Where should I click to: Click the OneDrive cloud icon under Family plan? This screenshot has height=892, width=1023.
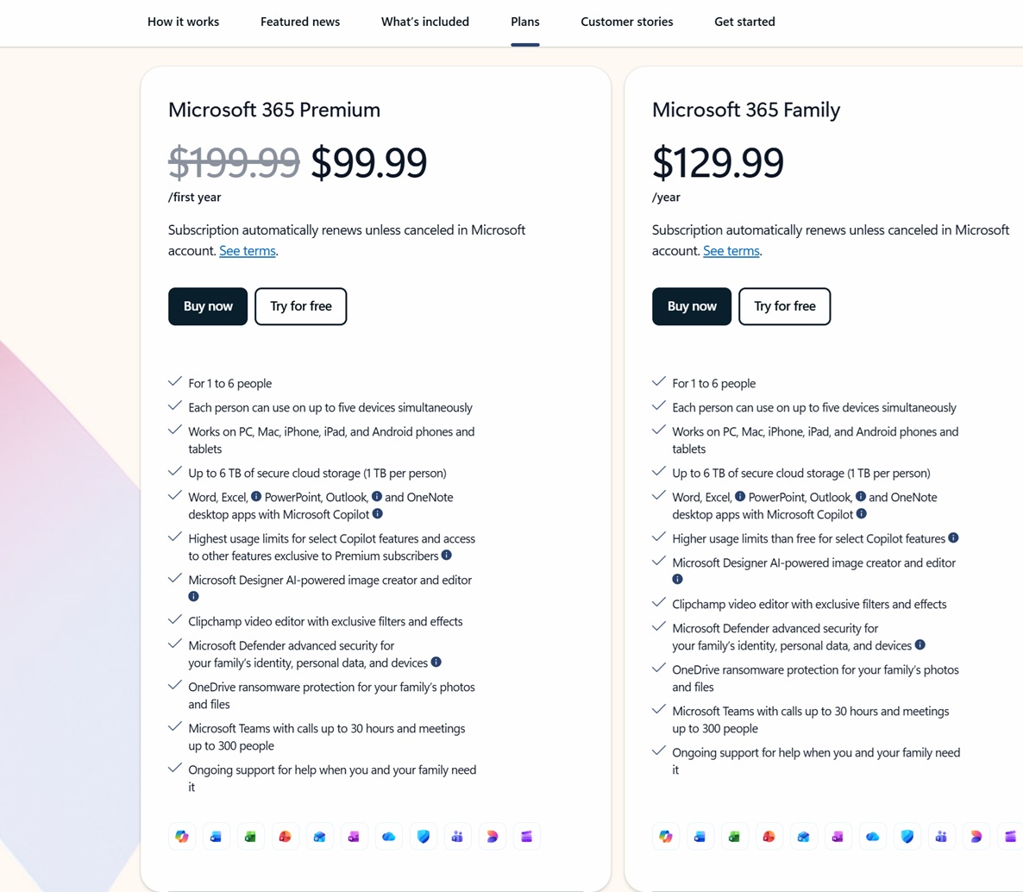[x=872, y=836]
